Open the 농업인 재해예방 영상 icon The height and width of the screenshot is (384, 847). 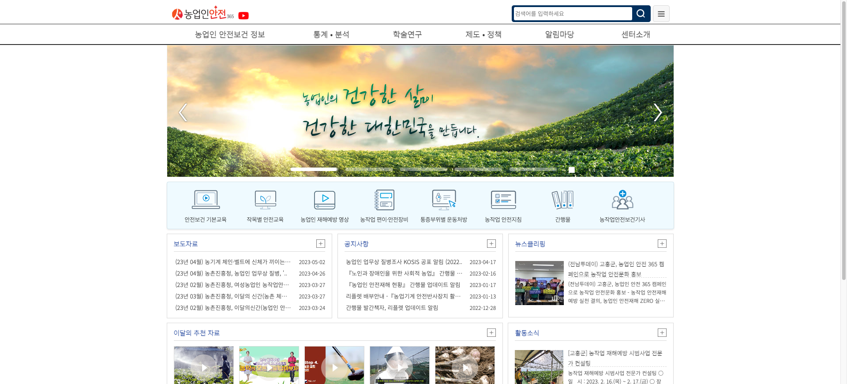pyautogui.click(x=325, y=200)
